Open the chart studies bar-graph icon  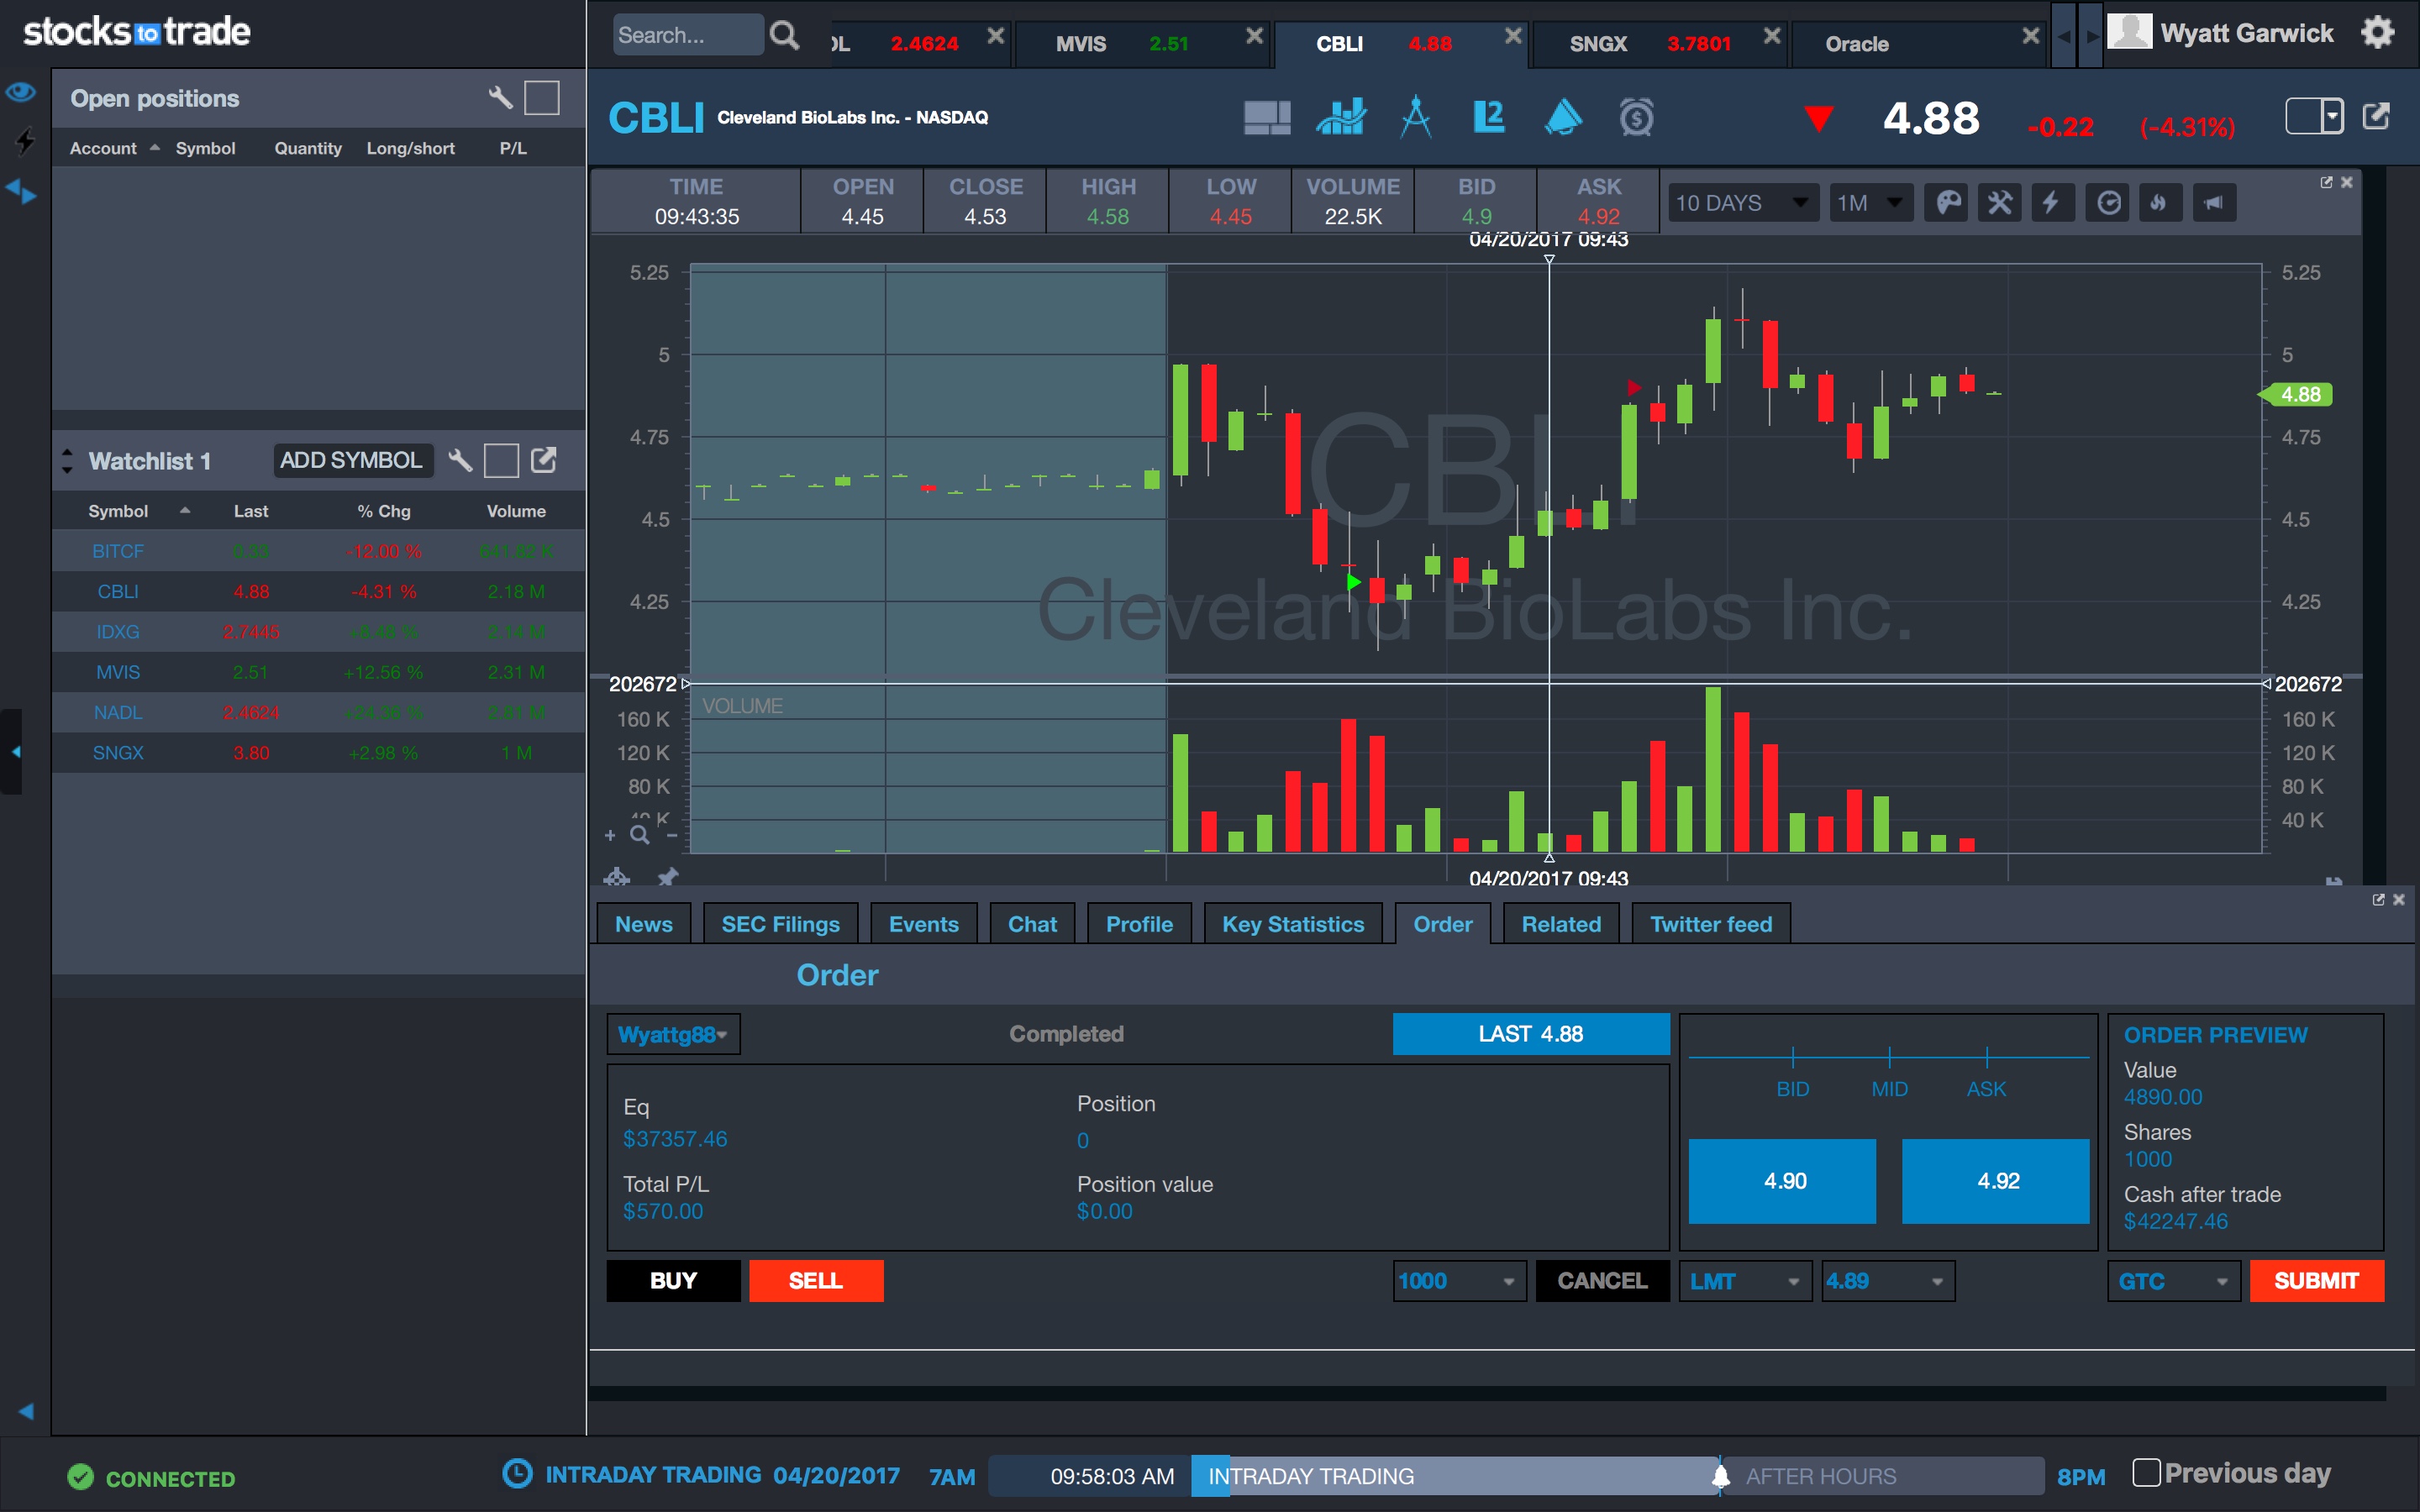[1341, 118]
